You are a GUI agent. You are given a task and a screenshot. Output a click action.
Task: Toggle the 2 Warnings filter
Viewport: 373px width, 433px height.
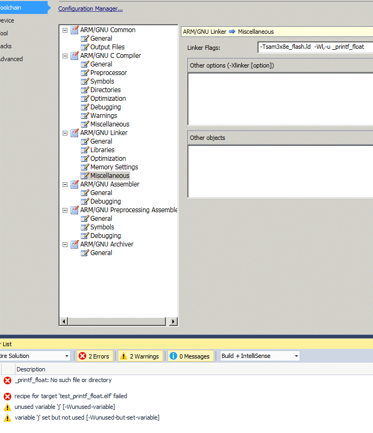[x=140, y=356]
